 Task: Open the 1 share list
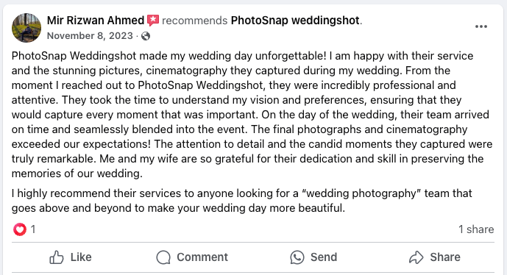point(476,229)
